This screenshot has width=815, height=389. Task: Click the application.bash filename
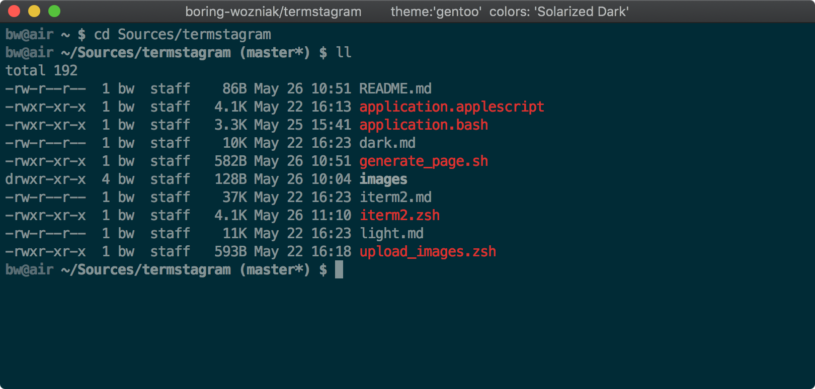423,125
